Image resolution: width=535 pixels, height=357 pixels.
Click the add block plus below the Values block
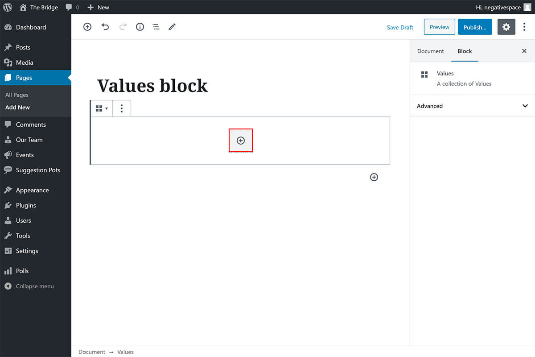(x=374, y=177)
